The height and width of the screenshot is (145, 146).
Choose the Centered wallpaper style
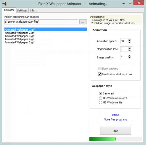point(100,93)
